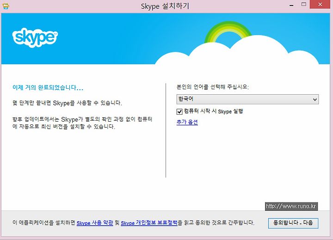This screenshot has width=333, height=240.
Task: Click the 동의합니다 - 다음 button
Action: point(293,223)
